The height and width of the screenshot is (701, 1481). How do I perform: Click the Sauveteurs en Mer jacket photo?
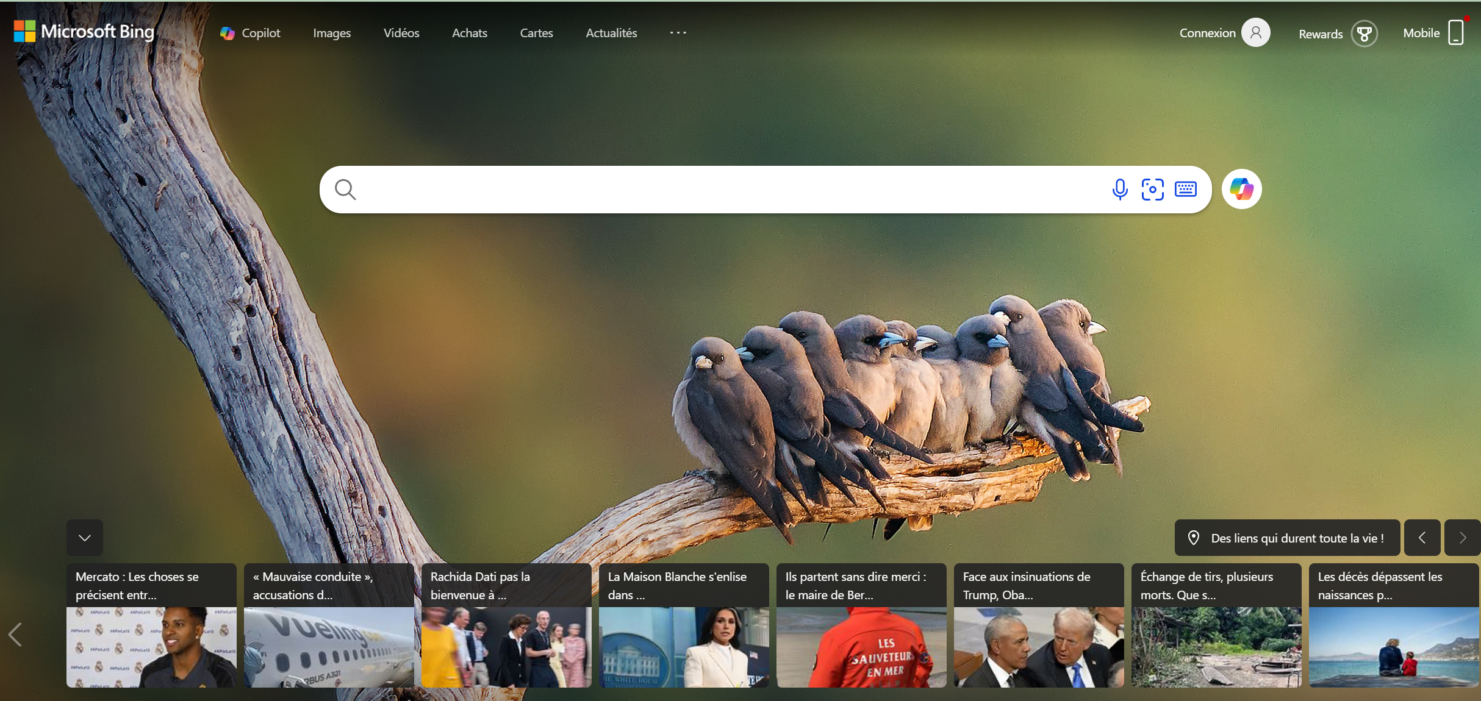(x=861, y=647)
